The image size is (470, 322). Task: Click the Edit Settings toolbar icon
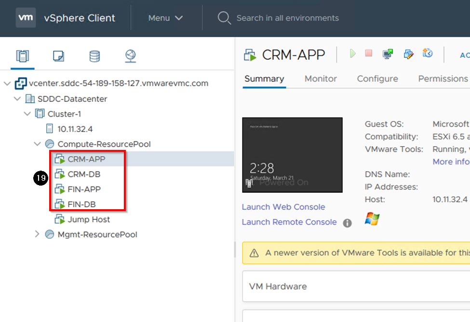408,54
